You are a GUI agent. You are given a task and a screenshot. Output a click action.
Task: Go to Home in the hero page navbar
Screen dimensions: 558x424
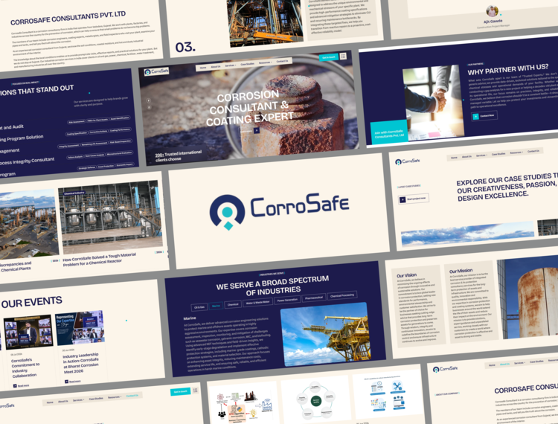pos(203,68)
